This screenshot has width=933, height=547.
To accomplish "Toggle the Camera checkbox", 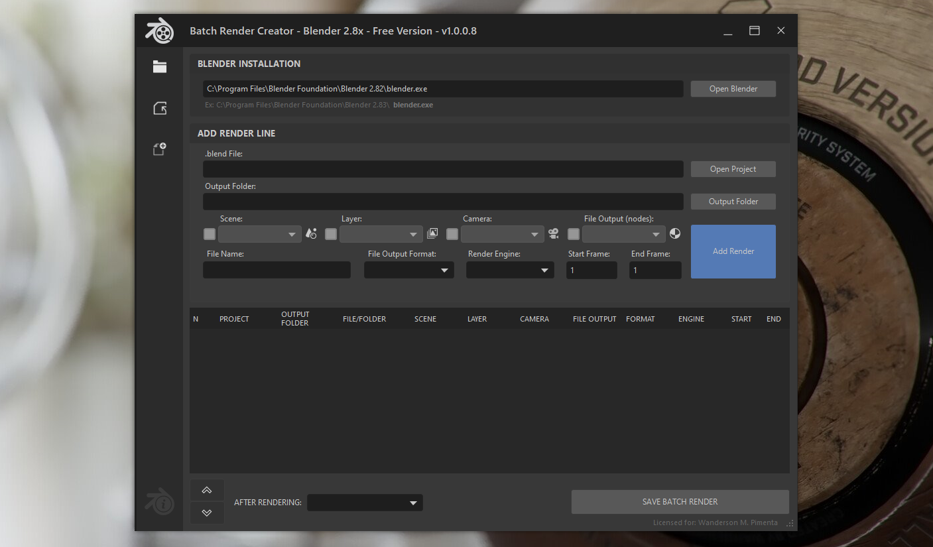I will pyautogui.click(x=452, y=233).
